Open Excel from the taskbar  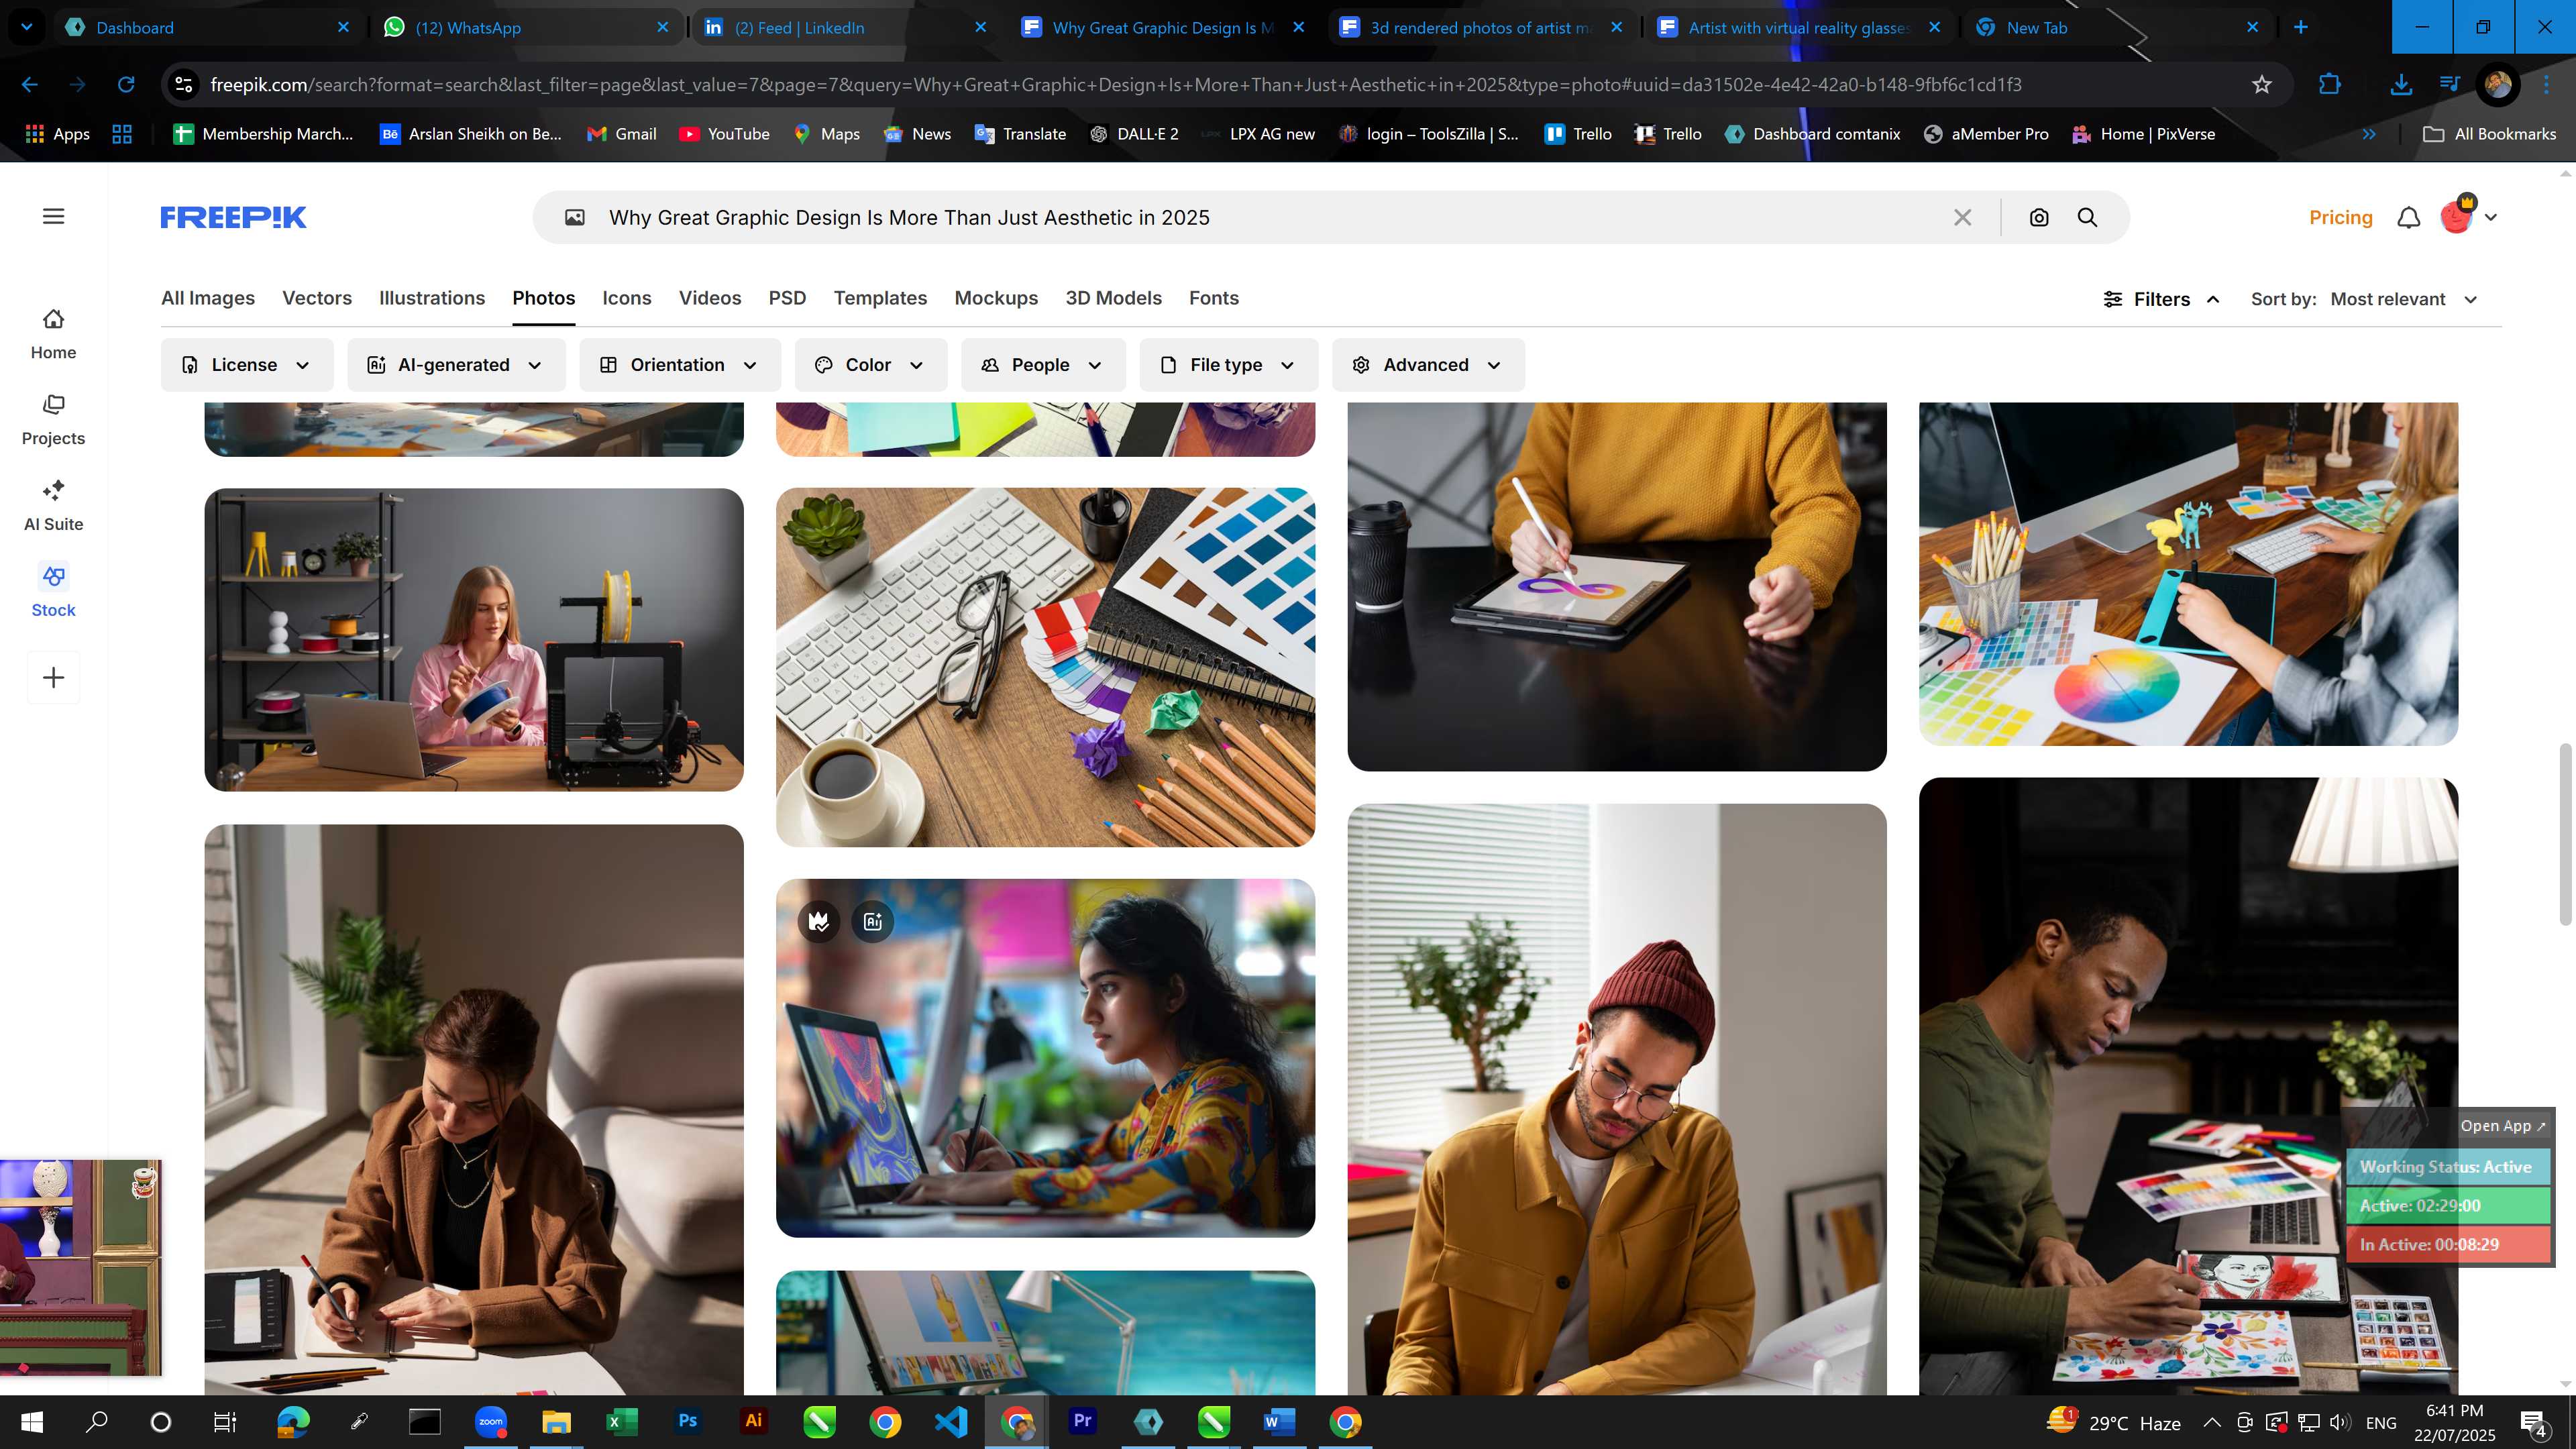coord(622,1421)
